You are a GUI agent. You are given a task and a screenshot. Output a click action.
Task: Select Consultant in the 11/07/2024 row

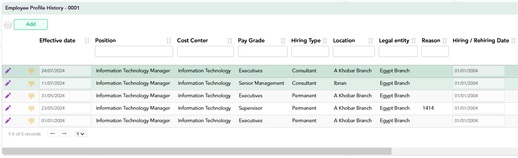click(304, 83)
